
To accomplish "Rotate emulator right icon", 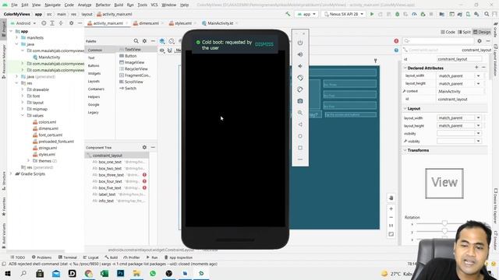I will 300,89.
